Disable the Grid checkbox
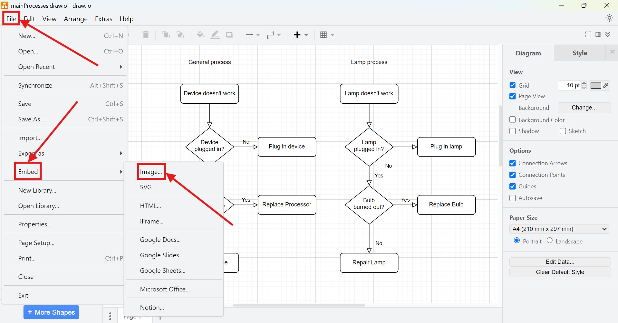 (512, 85)
